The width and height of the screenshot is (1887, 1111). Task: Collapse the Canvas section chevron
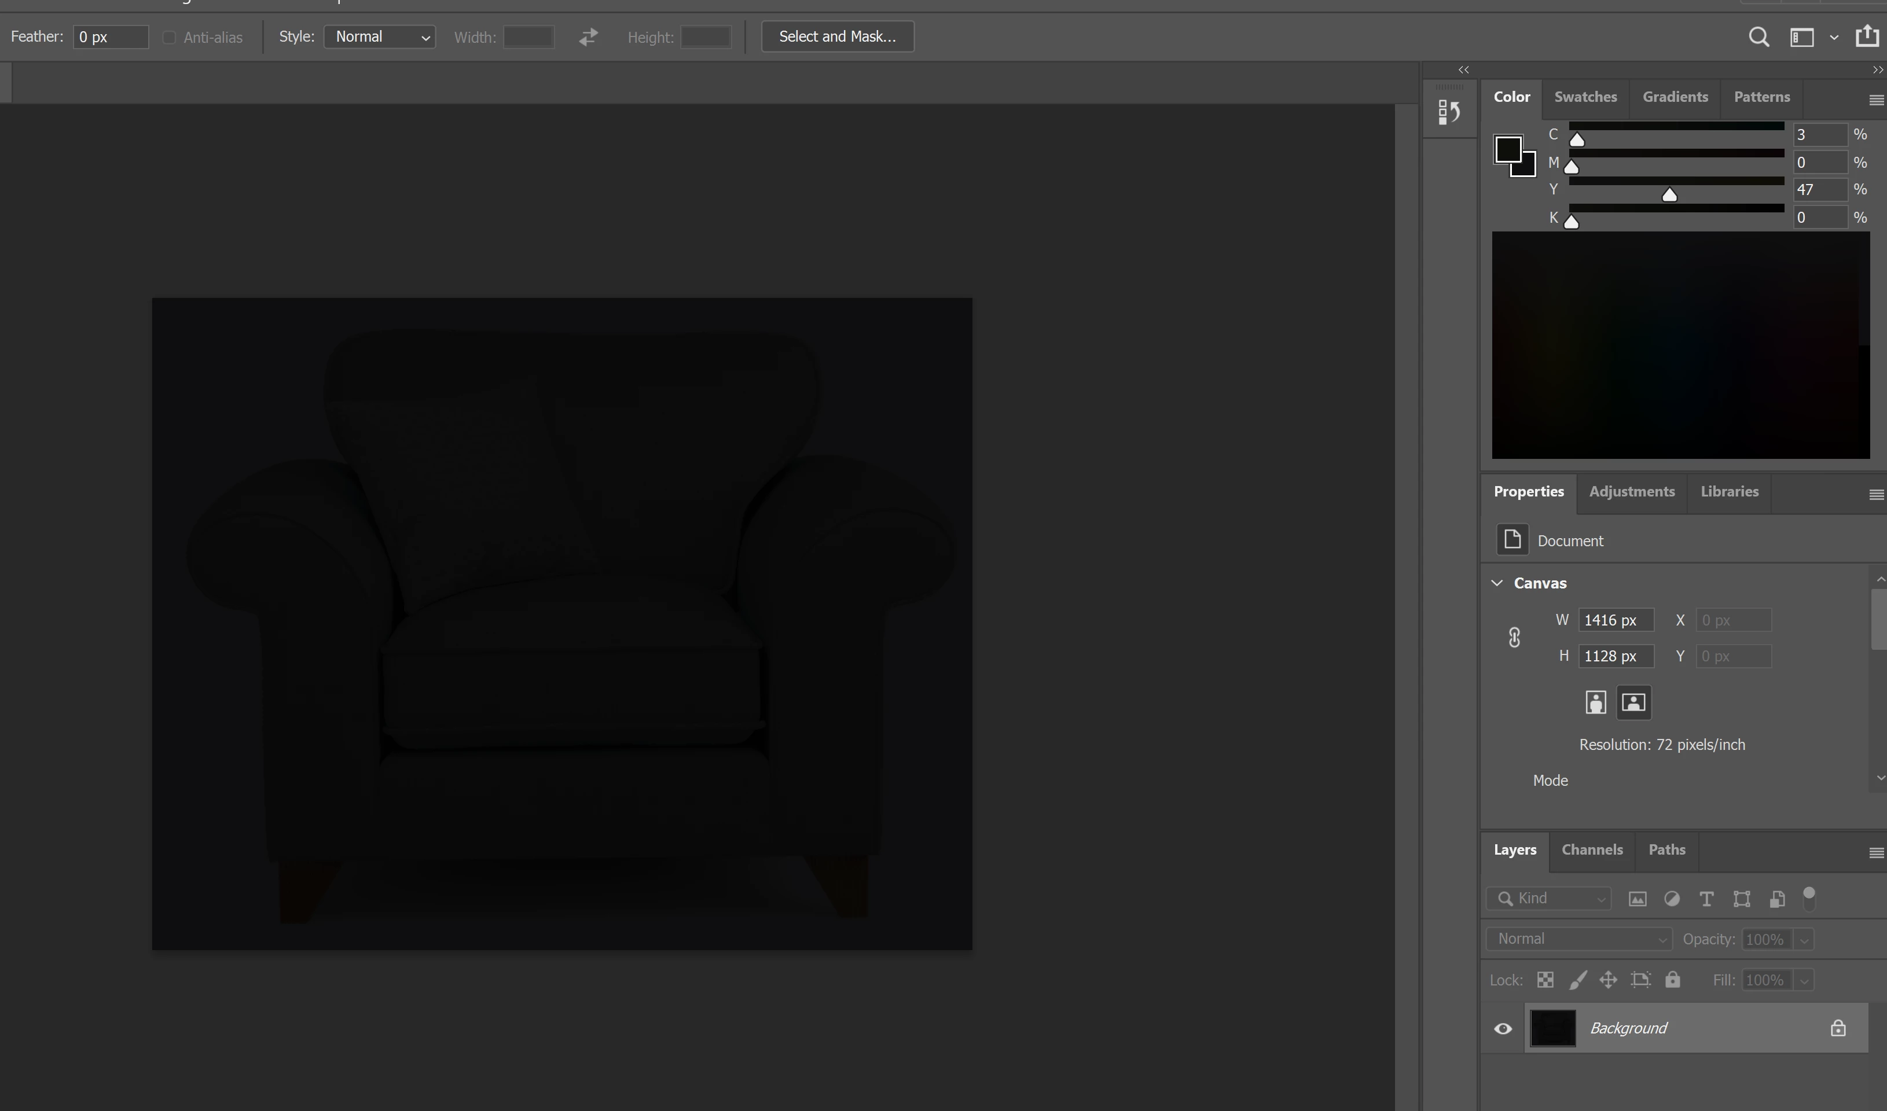pos(1497,583)
